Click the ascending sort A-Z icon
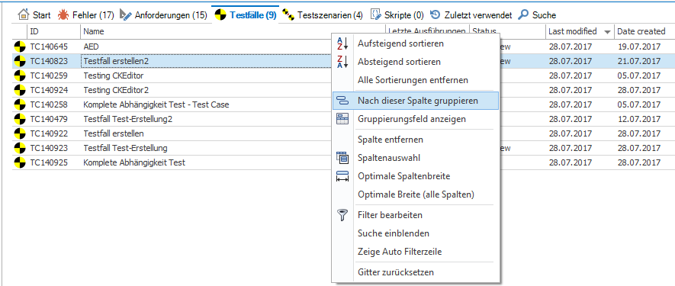The height and width of the screenshot is (286, 675). pos(342,43)
